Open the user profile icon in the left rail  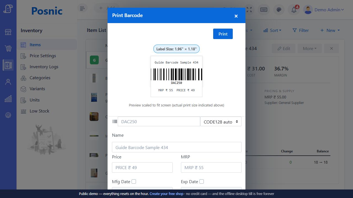(x=8, y=82)
